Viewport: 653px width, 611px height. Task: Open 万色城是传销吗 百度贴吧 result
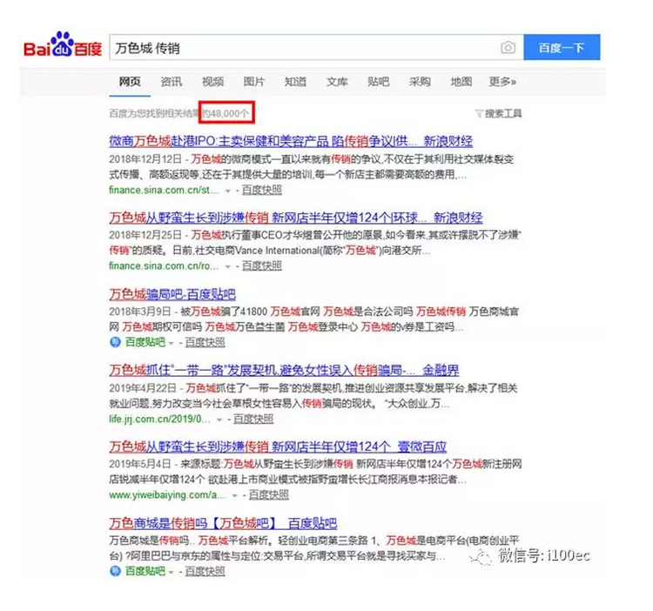pos(223,523)
